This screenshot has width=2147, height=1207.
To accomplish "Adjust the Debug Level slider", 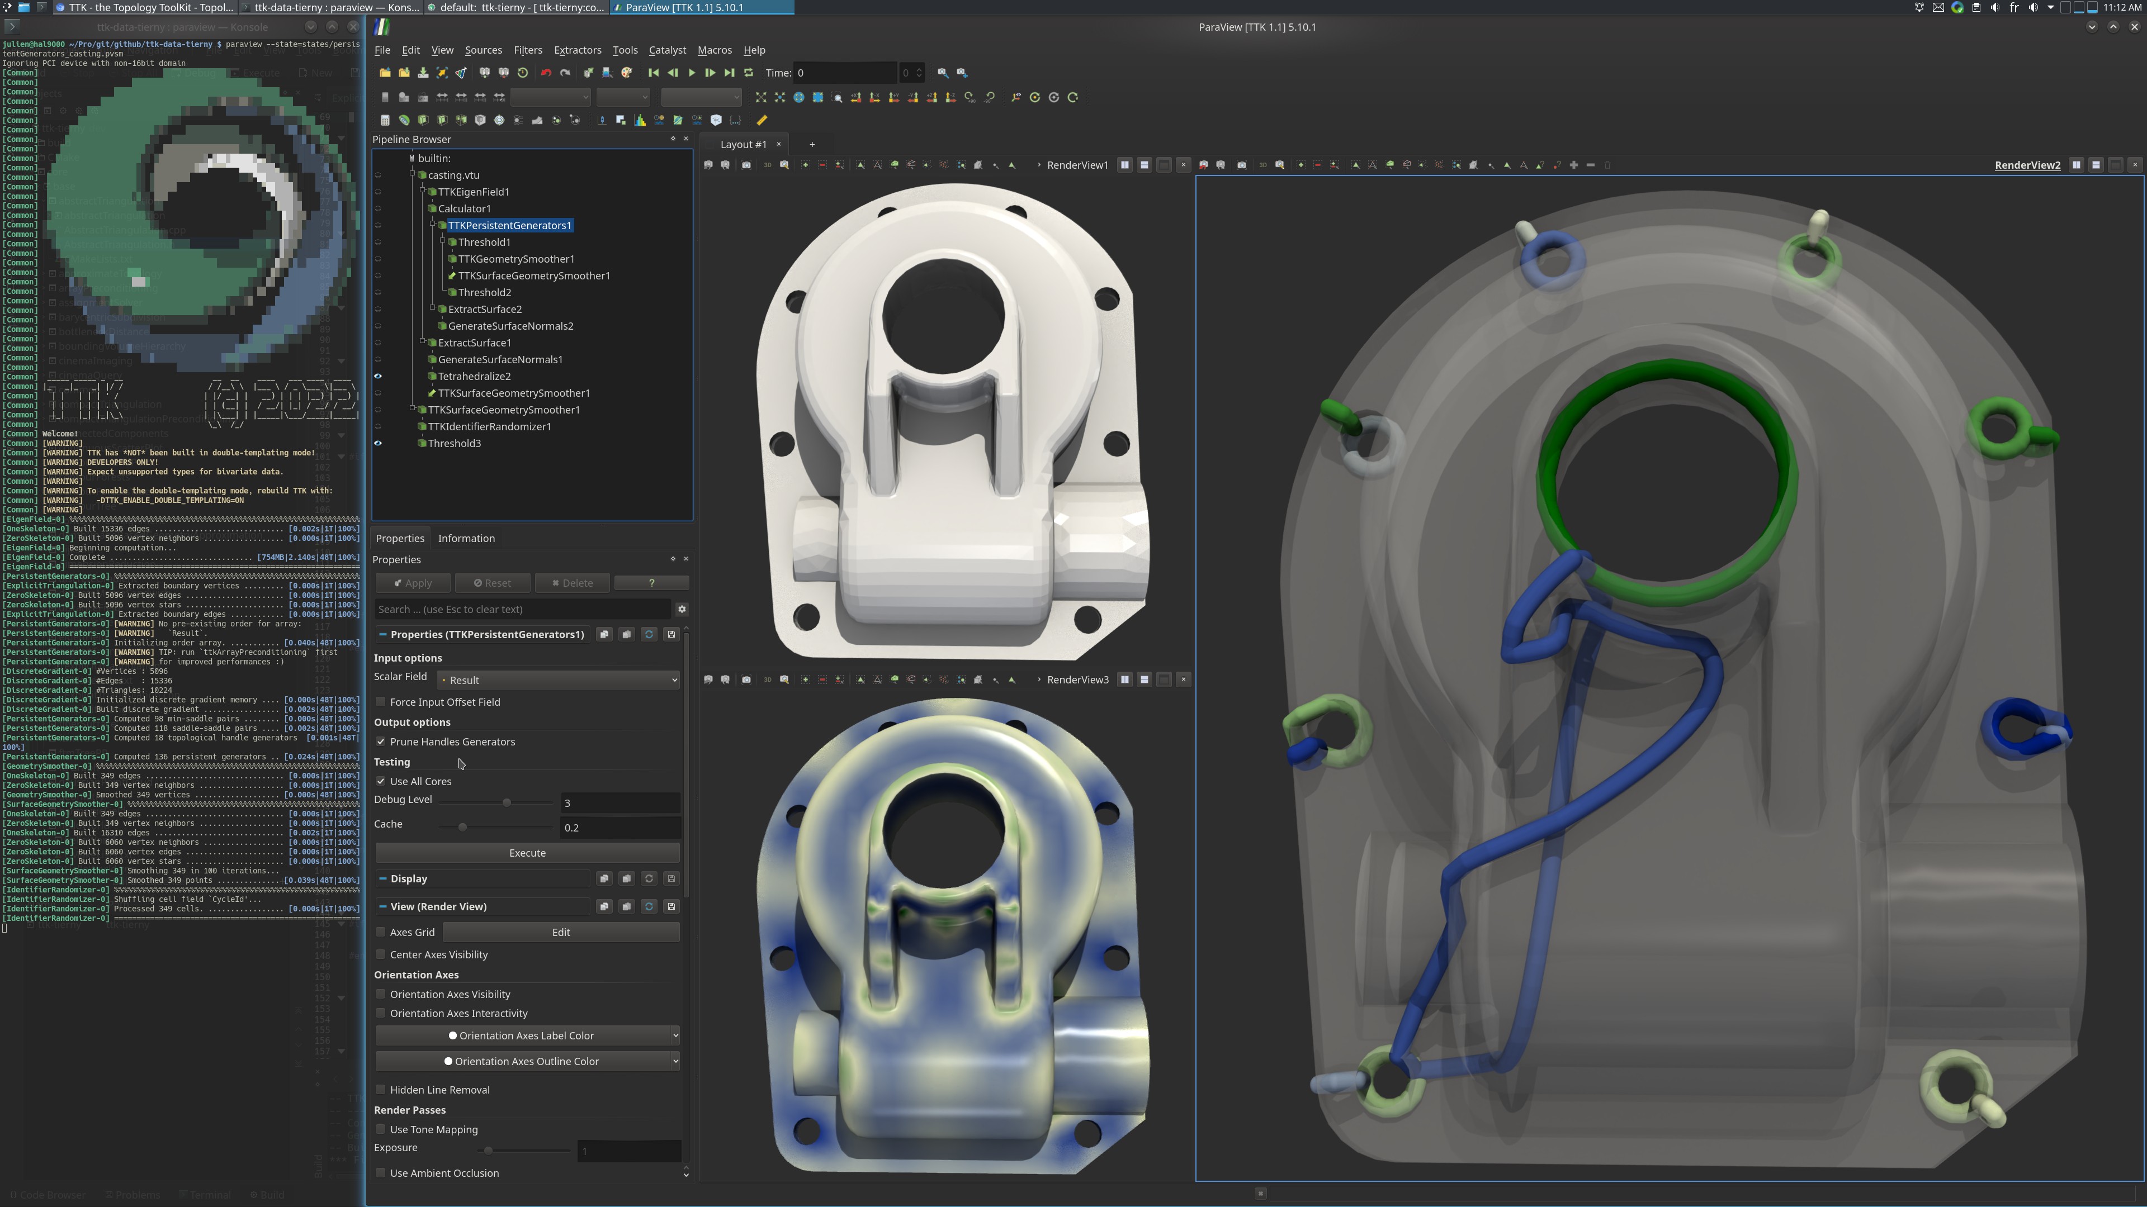I will pos(506,802).
